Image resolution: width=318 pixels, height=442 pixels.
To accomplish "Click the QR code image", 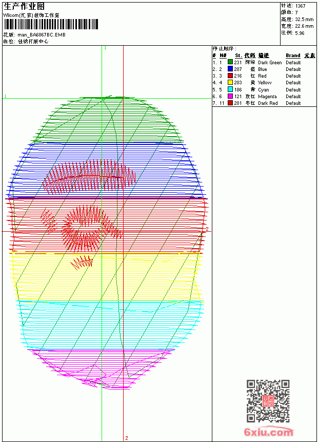I will pyautogui.click(x=268, y=401).
